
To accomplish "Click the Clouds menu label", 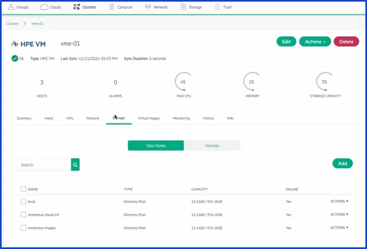I will 55,7.
